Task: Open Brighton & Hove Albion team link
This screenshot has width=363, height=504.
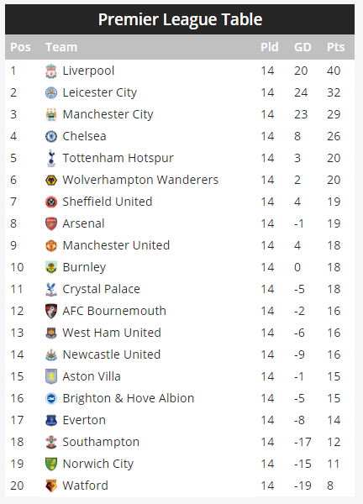Action: point(129,398)
